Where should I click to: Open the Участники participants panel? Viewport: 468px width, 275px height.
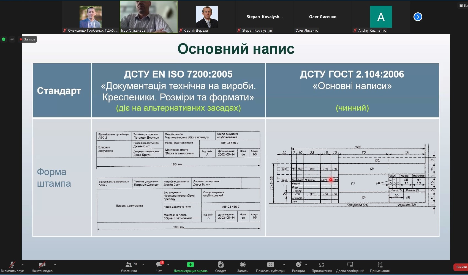tap(129, 267)
